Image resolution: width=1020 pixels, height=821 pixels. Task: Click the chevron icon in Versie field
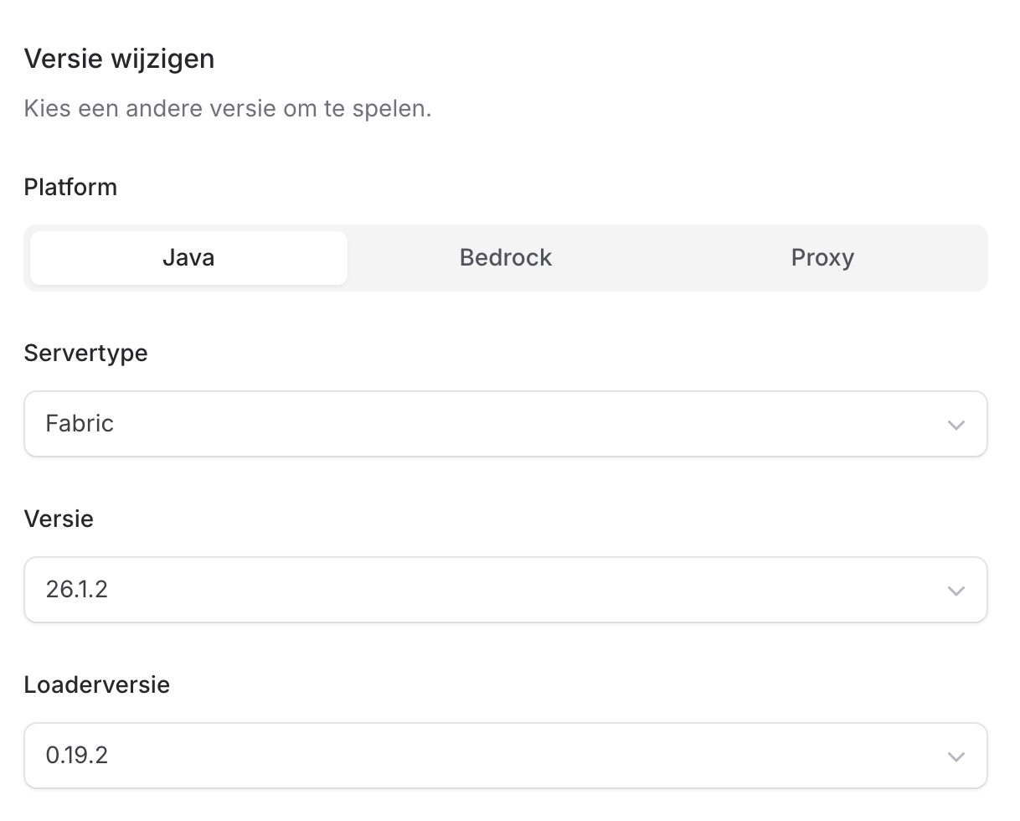[x=956, y=591]
